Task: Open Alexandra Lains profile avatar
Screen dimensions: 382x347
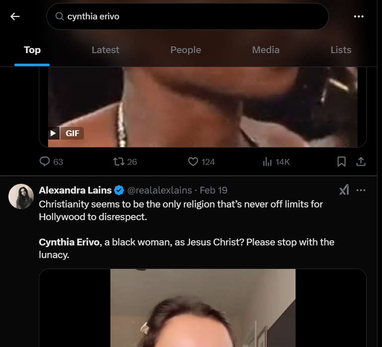Action: click(21, 196)
